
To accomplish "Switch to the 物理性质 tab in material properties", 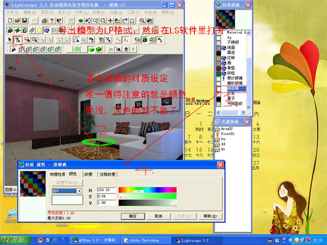I will [x=58, y=174].
